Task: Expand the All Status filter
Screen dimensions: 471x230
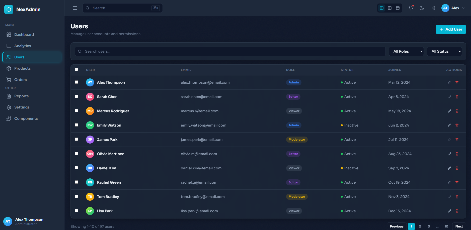Action: [x=444, y=51]
